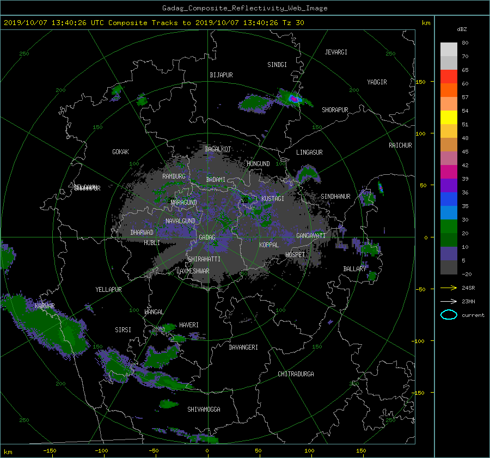
Task: Click the HUNGUND city label
Action: click(x=258, y=164)
